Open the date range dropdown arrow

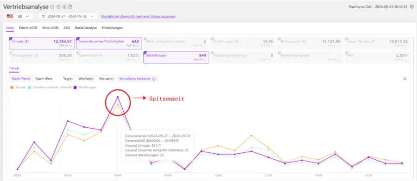[x=92, y=16]
